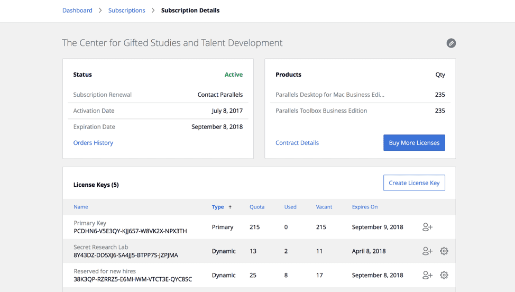
Task: Sort table by Name column
Action: point(81,207)
